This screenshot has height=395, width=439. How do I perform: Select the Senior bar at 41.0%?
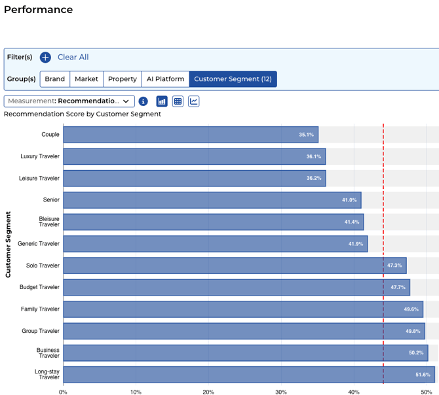[x=212, y=200]
